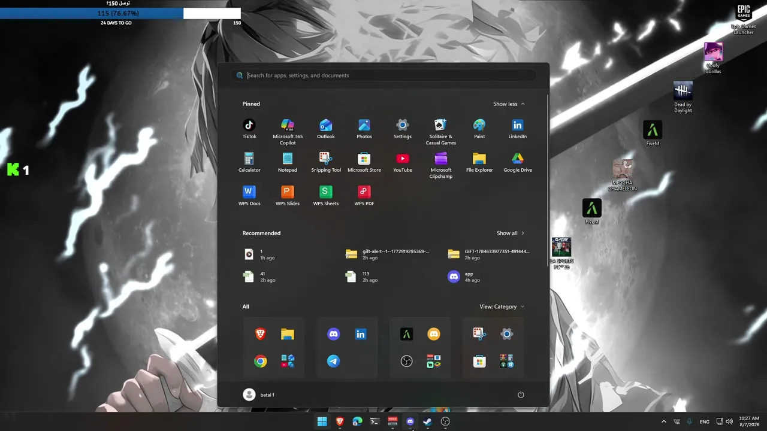Launch WPS Slides
Screen dimensions: 767x431
(x=288, y=196)
